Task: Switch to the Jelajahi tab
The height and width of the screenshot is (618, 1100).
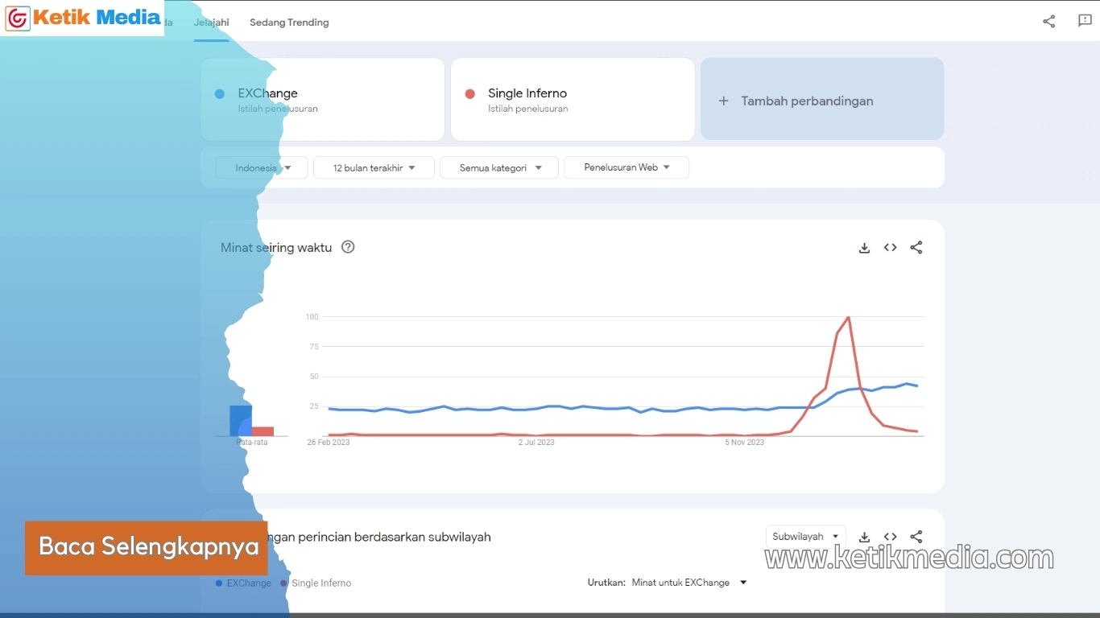Action: (x=211, y=23)
